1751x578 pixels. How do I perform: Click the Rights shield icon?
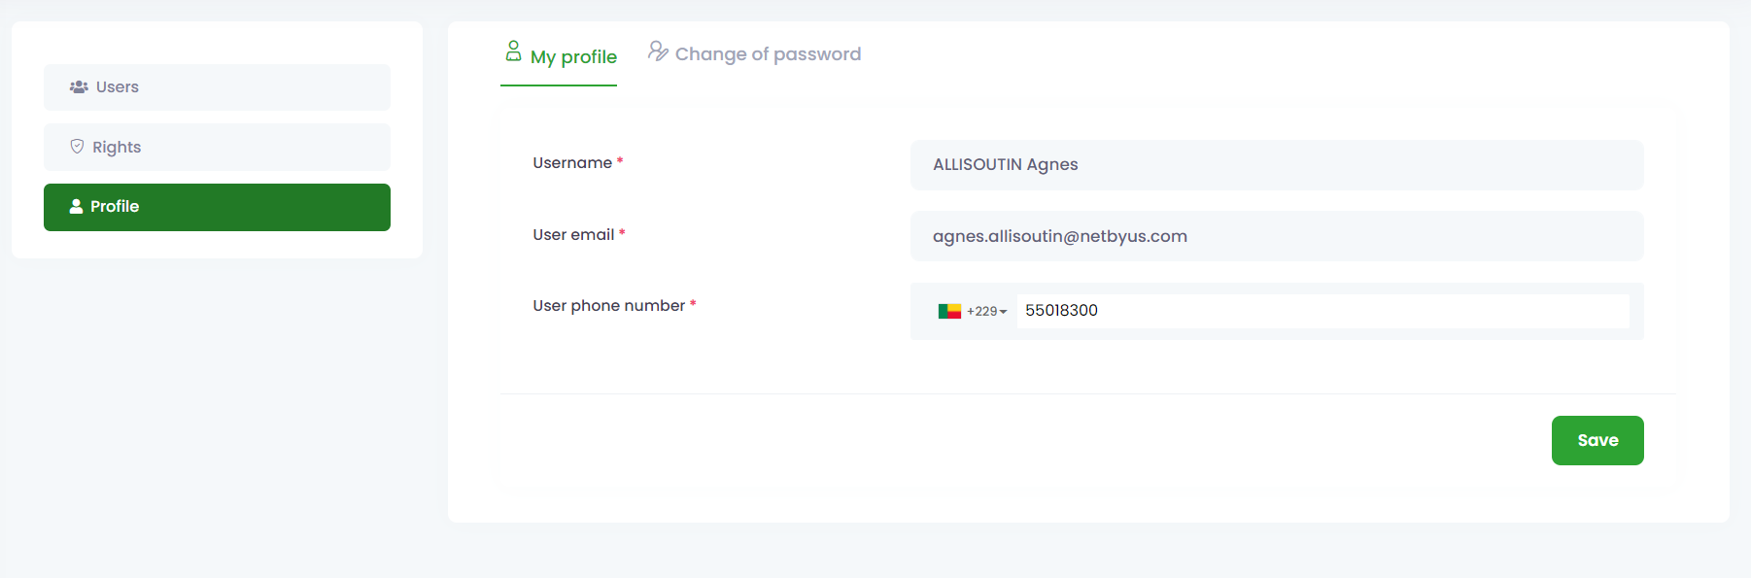[77, 147]
